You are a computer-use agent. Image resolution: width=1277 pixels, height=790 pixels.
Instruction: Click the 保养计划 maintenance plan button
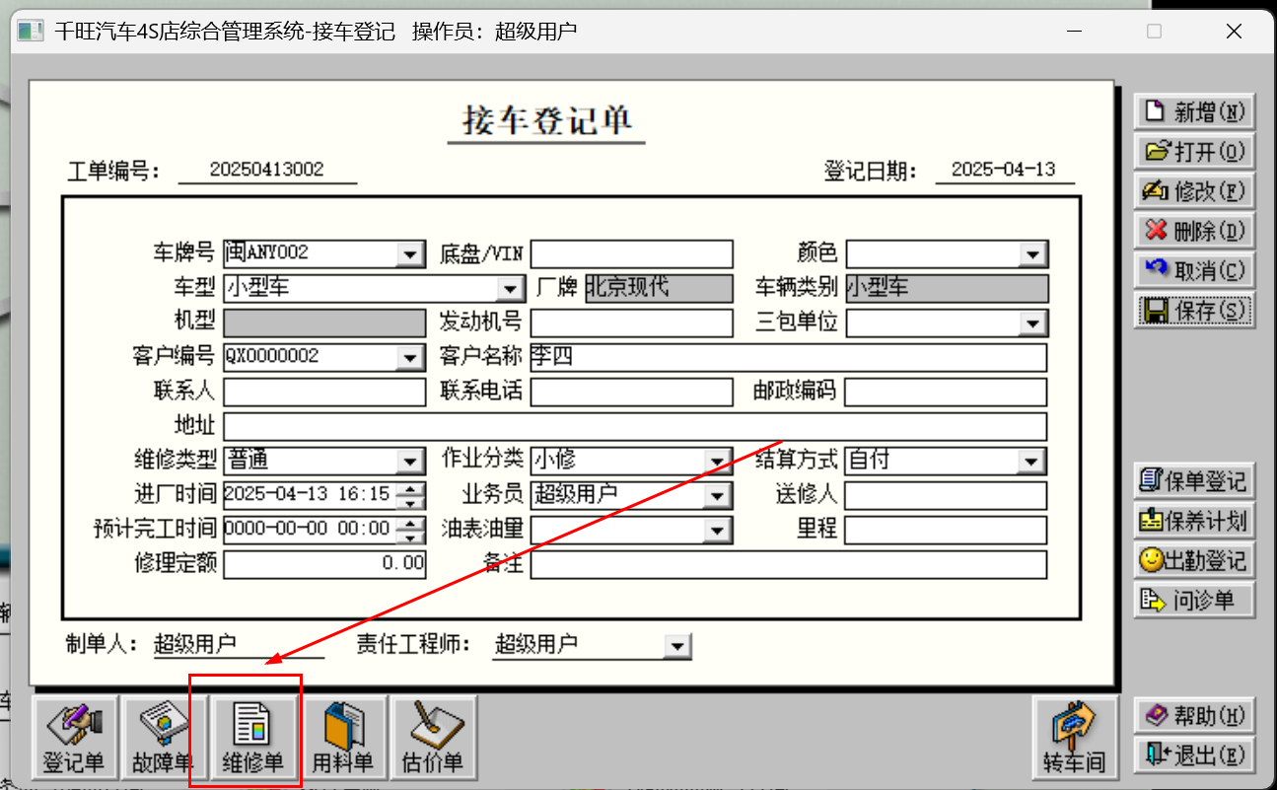pyautogui.click(x=1194, y=521)
